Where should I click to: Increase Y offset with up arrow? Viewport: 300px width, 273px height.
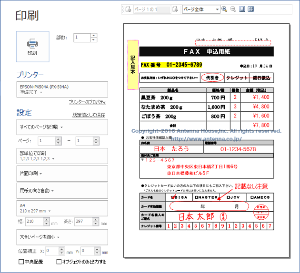[97, 249]
